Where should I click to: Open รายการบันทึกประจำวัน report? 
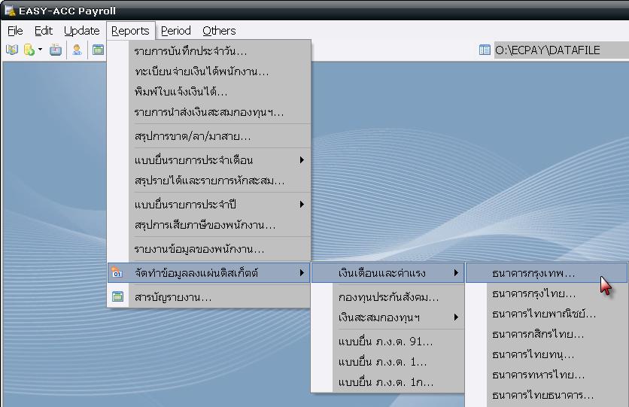point(190,51)
